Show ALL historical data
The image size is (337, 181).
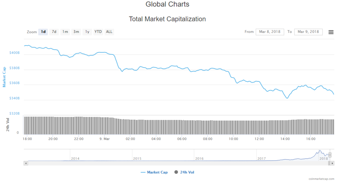click(x=109, y=32)
